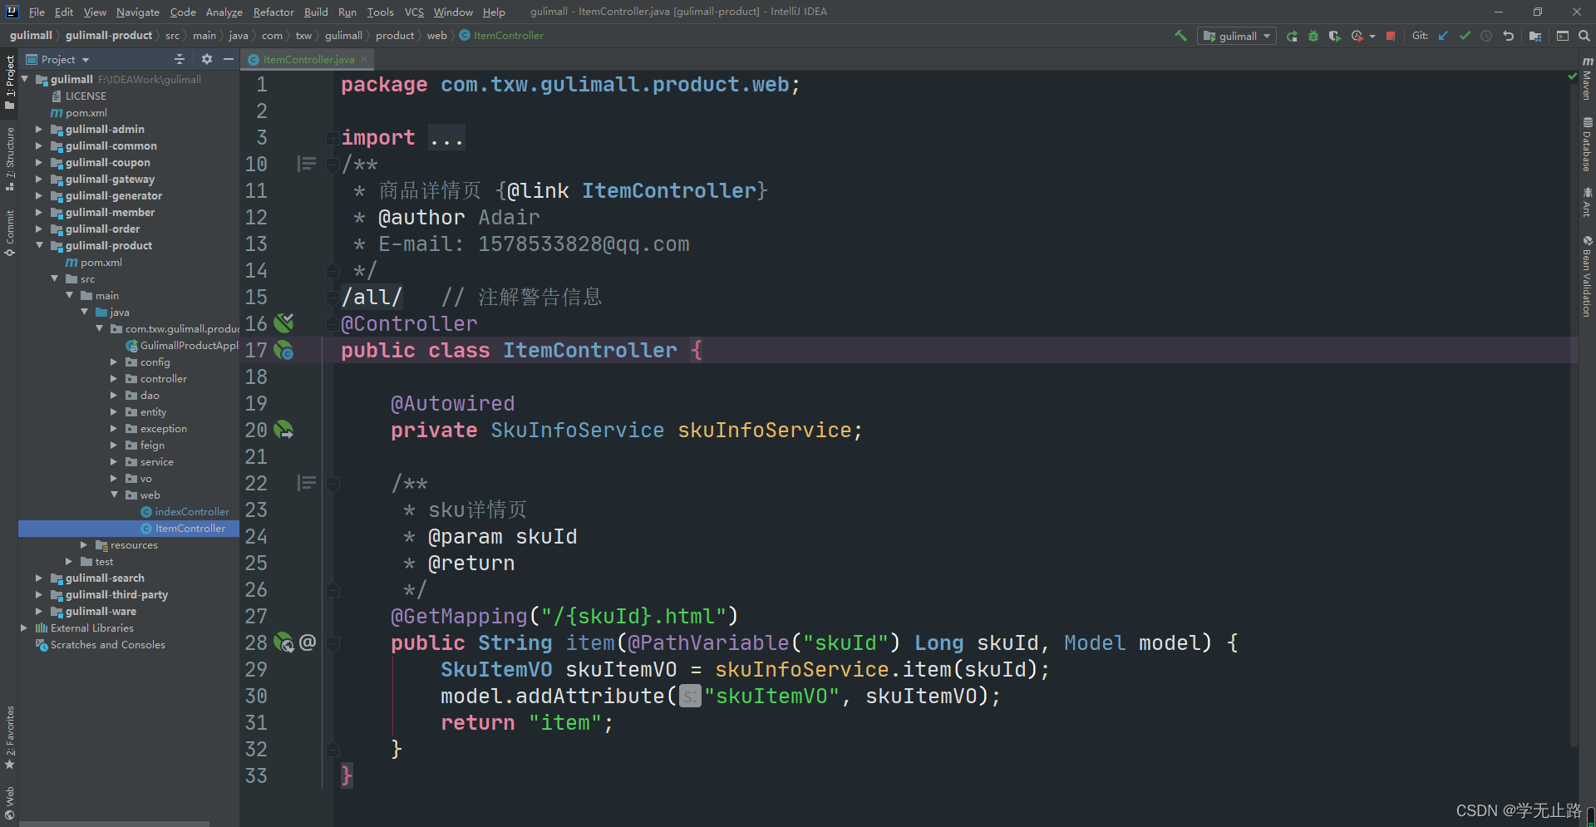Open the Project Structure icon
Viewport: 1596px width, 827px height.
tap(1535, 36)
